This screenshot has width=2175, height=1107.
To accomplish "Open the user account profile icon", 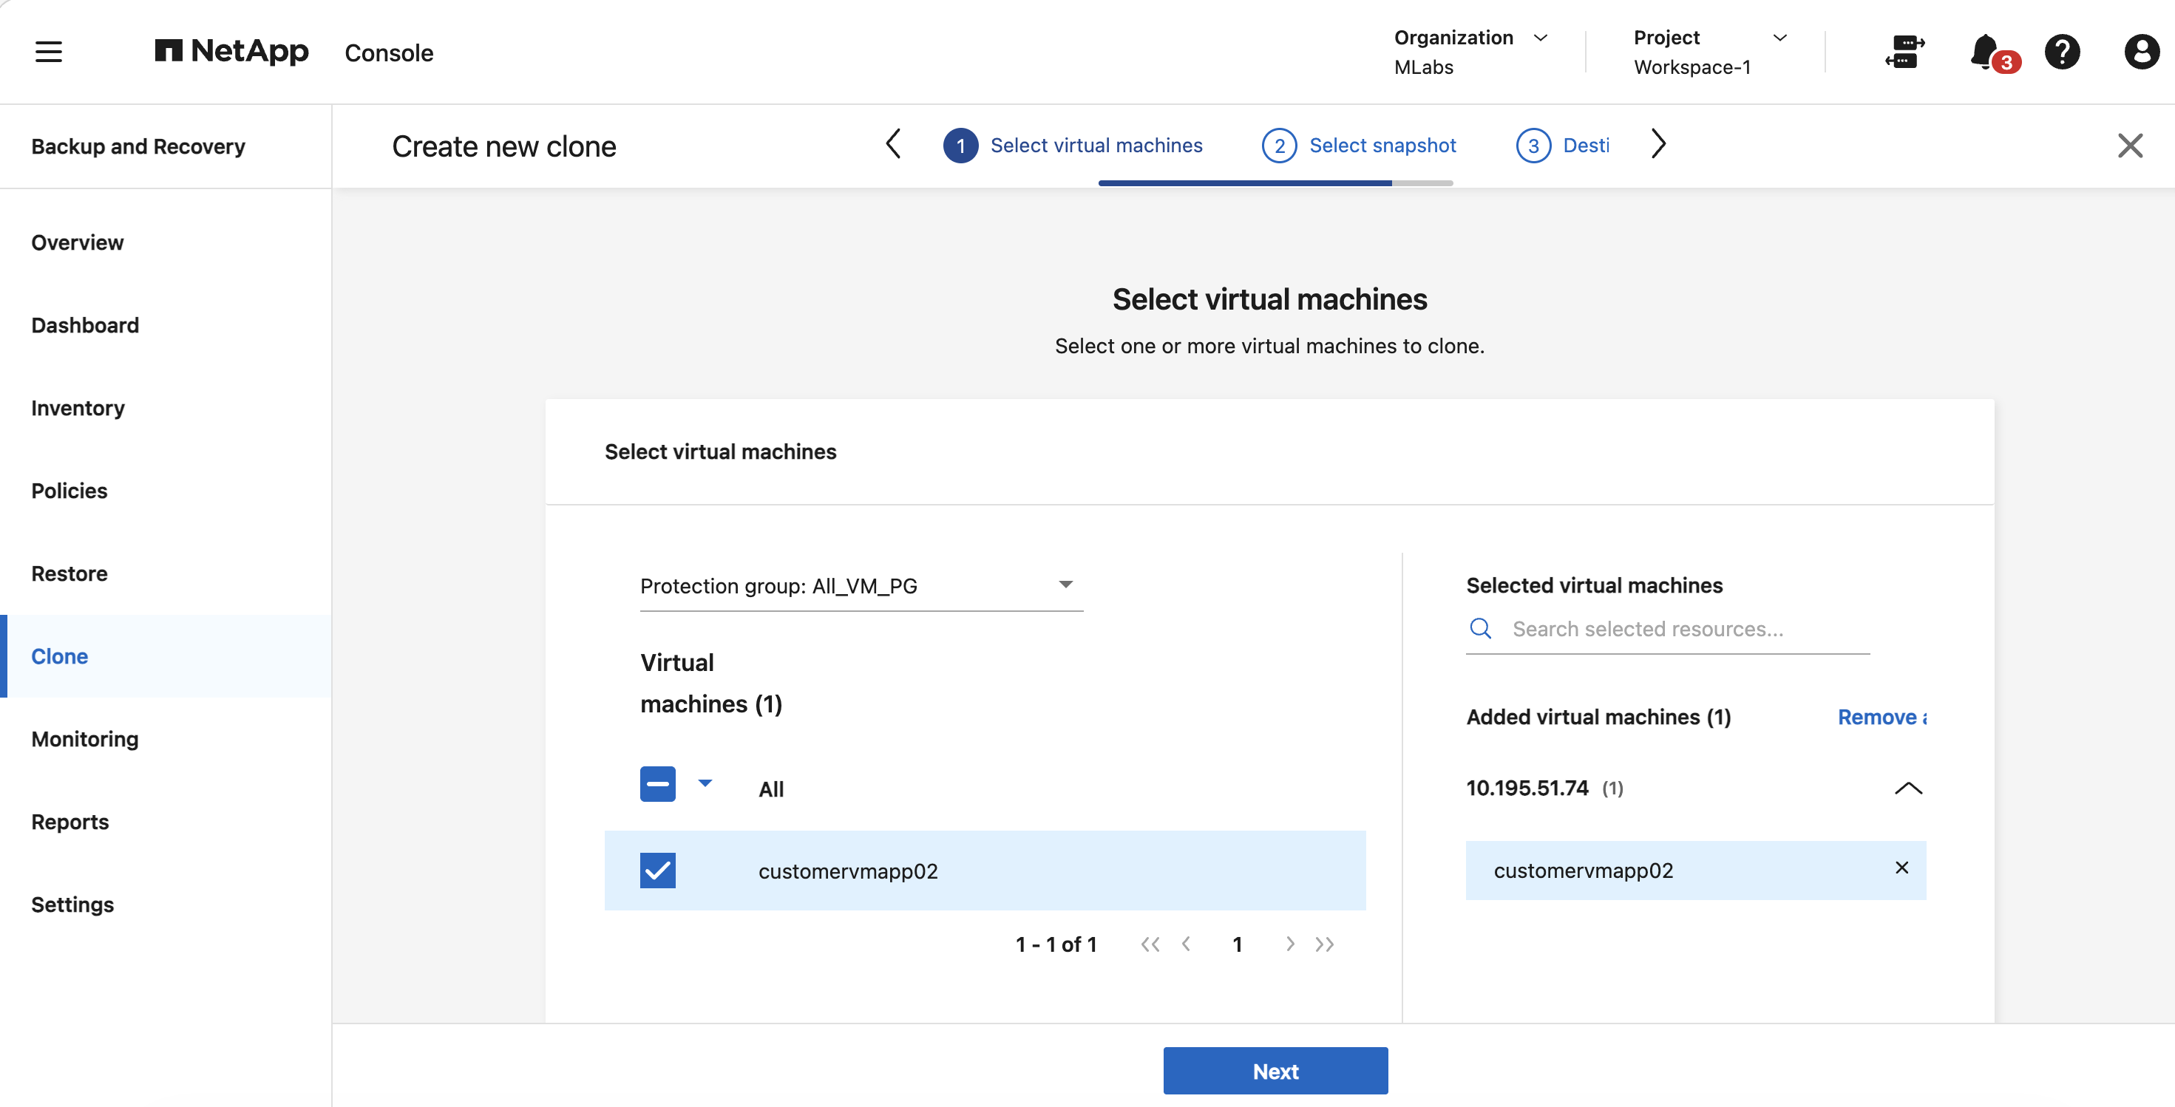I will 2141,52.
